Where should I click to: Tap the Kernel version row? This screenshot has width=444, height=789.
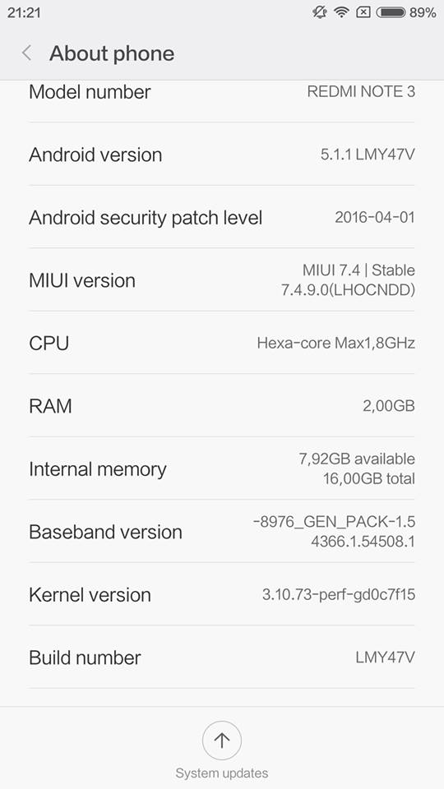point(222,594)
